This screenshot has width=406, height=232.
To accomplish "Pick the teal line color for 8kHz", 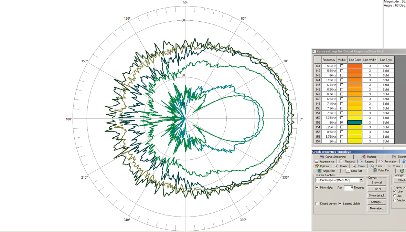I will (x=355, y=123).
